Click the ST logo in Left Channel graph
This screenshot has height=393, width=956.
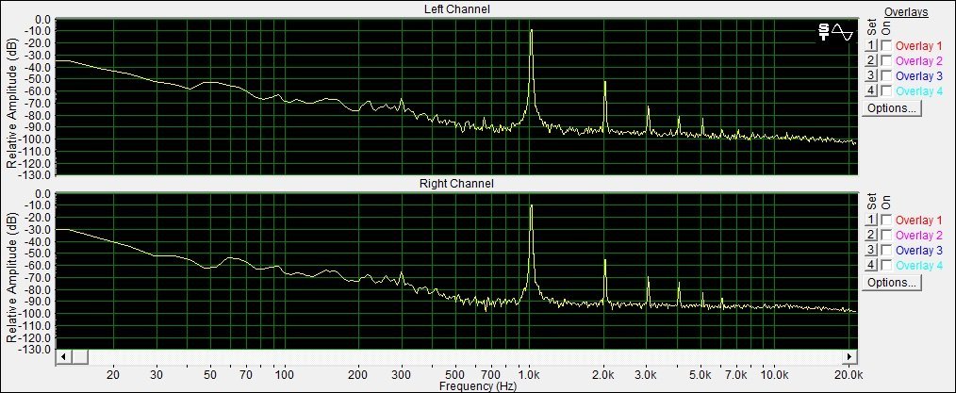(x=824, y=33)
